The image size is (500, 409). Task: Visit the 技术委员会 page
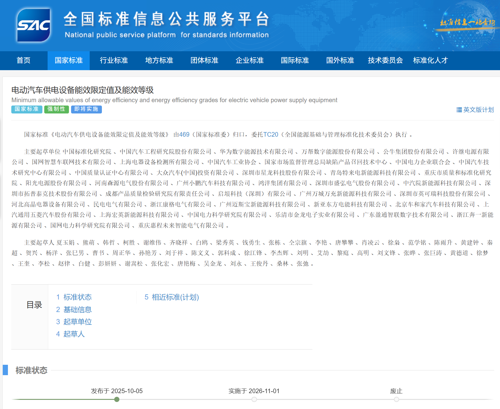(385, 60)
